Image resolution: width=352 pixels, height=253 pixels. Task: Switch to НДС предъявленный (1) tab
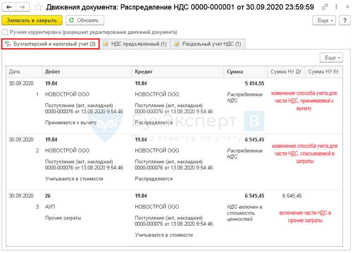135,44
